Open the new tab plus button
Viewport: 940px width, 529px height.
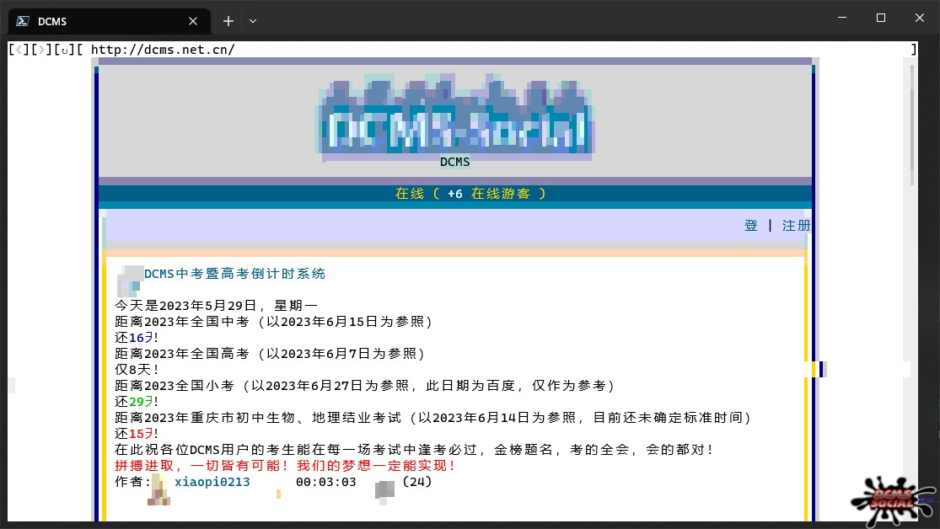(228, 21)
